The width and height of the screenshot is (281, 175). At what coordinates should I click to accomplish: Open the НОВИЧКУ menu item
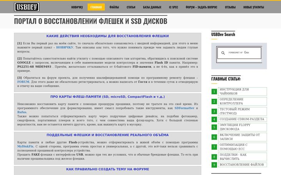77,7
